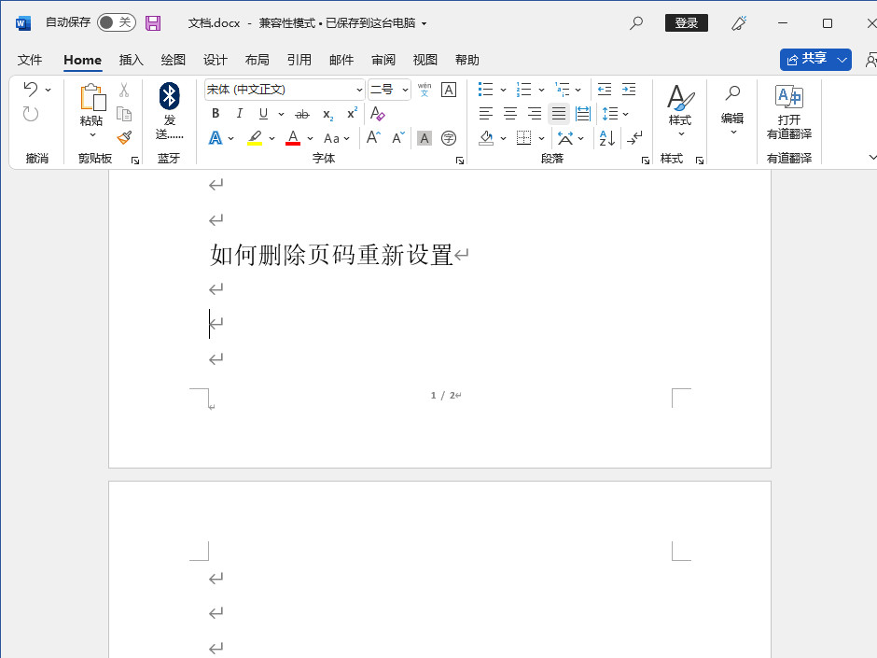Open the font name dropdown
Screen dimensions: 877x658
click(x=359, y=90)
